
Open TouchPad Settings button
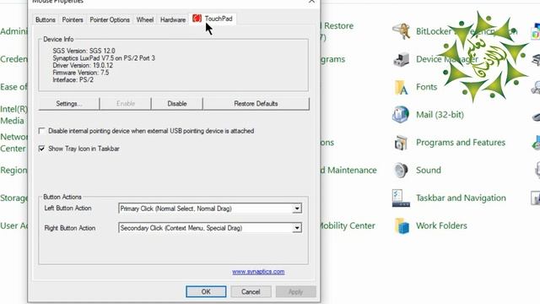(69, 104)
